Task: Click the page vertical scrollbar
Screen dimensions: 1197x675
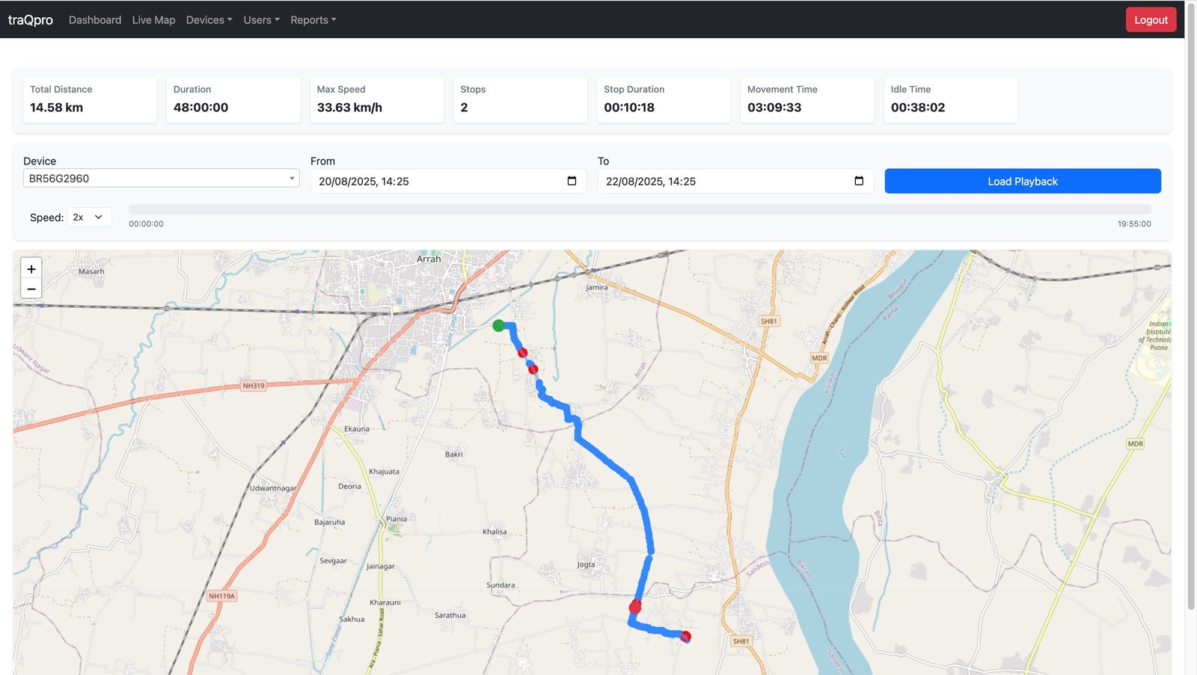Action: 1191,306
